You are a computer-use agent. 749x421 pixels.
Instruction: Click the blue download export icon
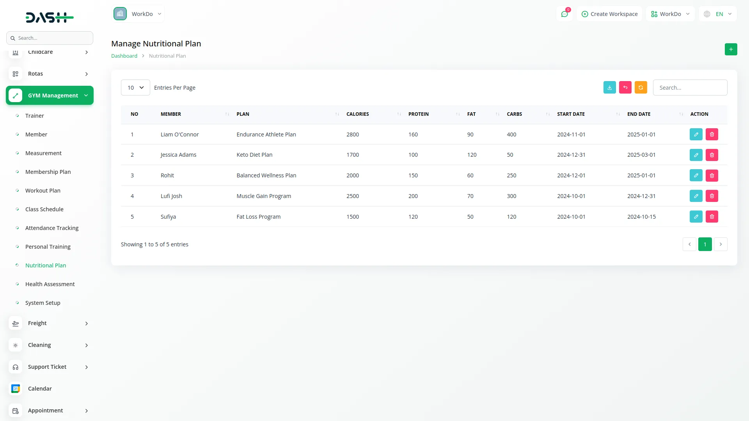[x=609, y=88]
